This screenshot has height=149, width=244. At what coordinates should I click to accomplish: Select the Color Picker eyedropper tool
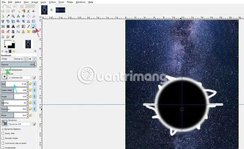(x=8, y=16)
